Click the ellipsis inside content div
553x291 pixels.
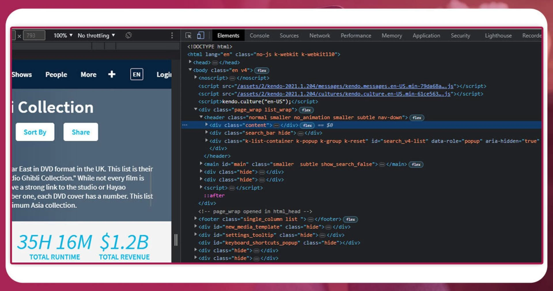[x=276, y=125]
